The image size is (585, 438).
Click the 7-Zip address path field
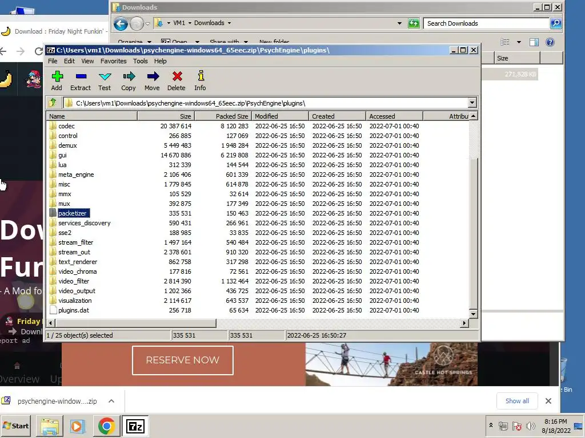pos(266,103)
